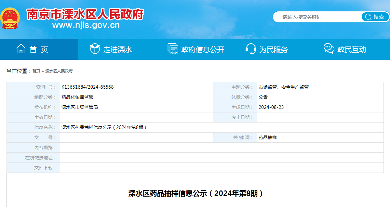Open the 政民互动 navigation section
The width and height of the screenshot is (390, 207).
tap(352, 50)
